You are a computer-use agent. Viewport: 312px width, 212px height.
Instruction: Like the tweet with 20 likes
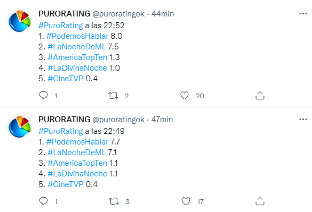coord(185,96)
